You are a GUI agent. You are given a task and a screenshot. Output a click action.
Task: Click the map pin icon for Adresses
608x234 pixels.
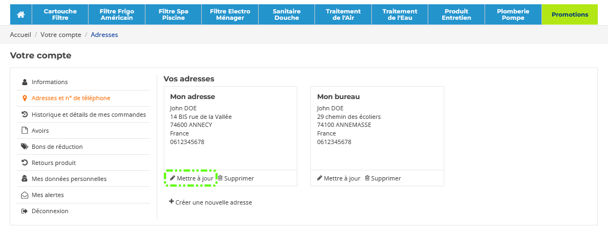[25, 98]
